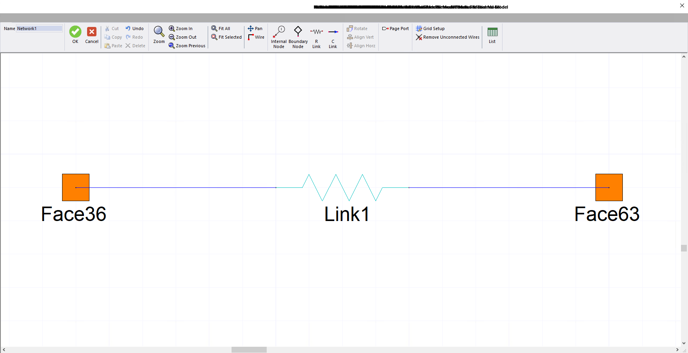Activate the Pan tool
Viewport: 688px width, 353px height.
click(x=255, y=29)
